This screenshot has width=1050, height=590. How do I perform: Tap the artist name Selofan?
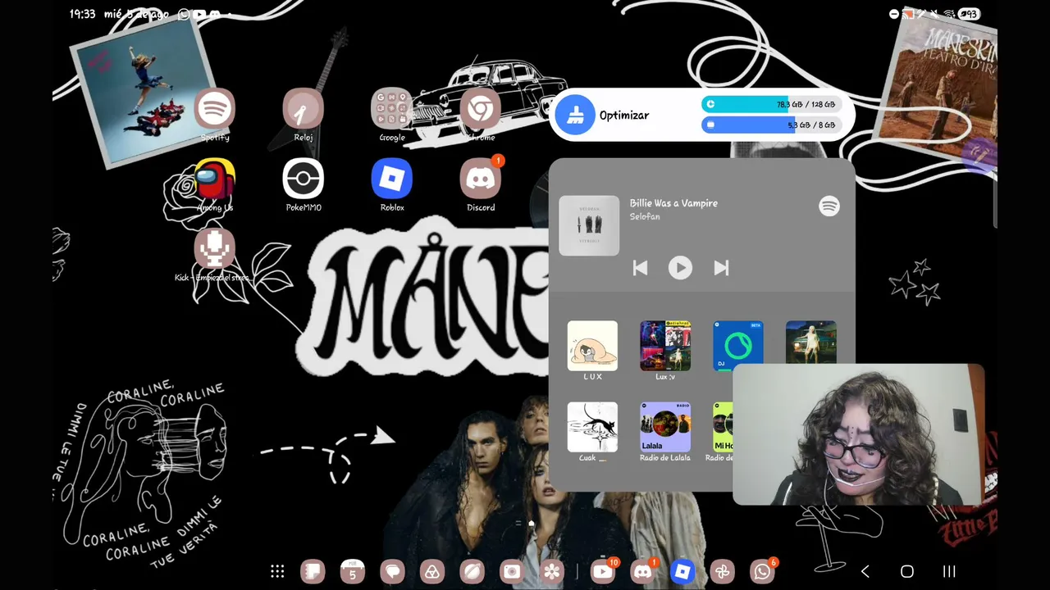pyautogui.click(x=645, y=216)
